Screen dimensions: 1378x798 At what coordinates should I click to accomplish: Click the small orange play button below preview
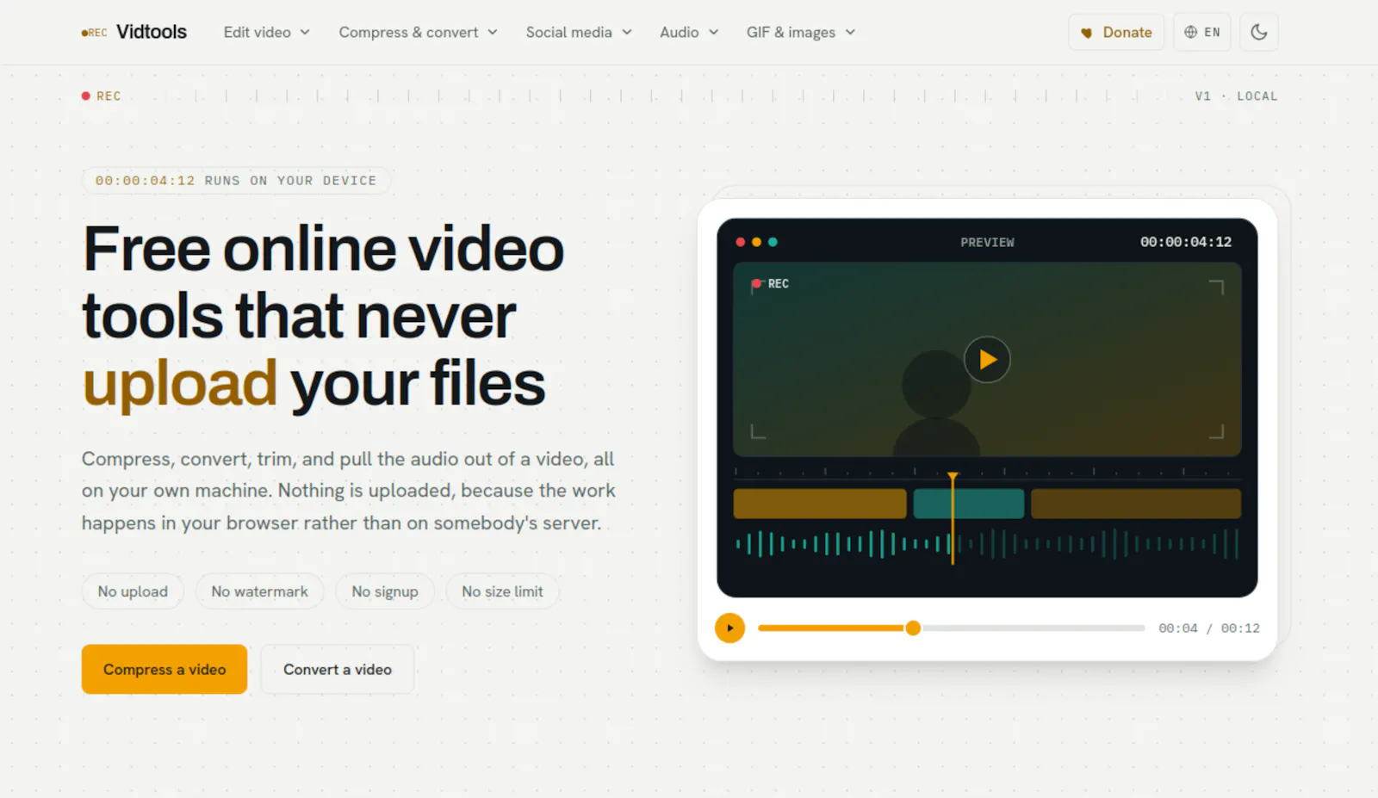[729, 628]
